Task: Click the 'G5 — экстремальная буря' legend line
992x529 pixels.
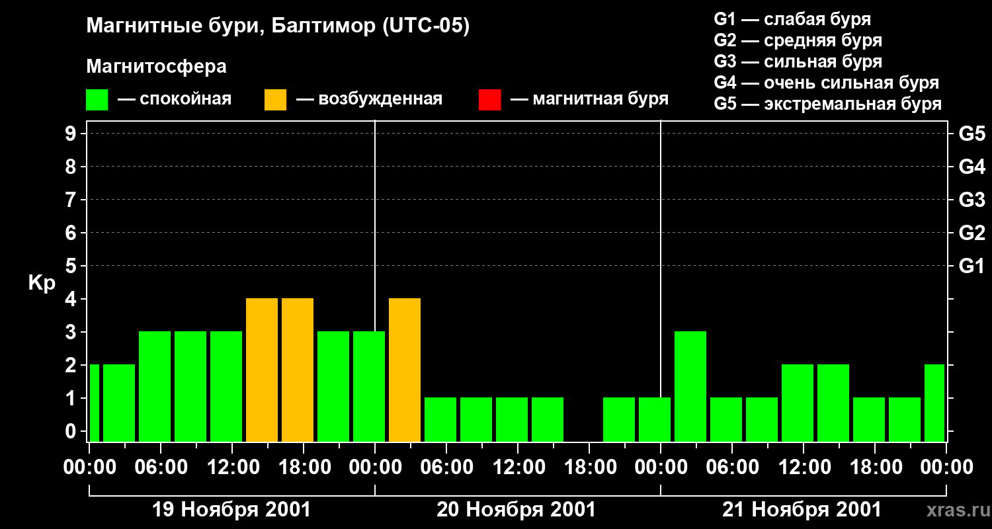Action: tap(828, 103)
